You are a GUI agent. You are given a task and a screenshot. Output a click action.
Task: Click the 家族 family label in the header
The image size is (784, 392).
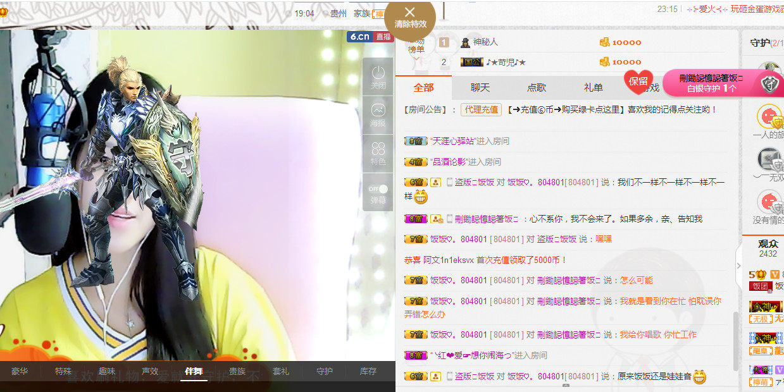point(361,13)
